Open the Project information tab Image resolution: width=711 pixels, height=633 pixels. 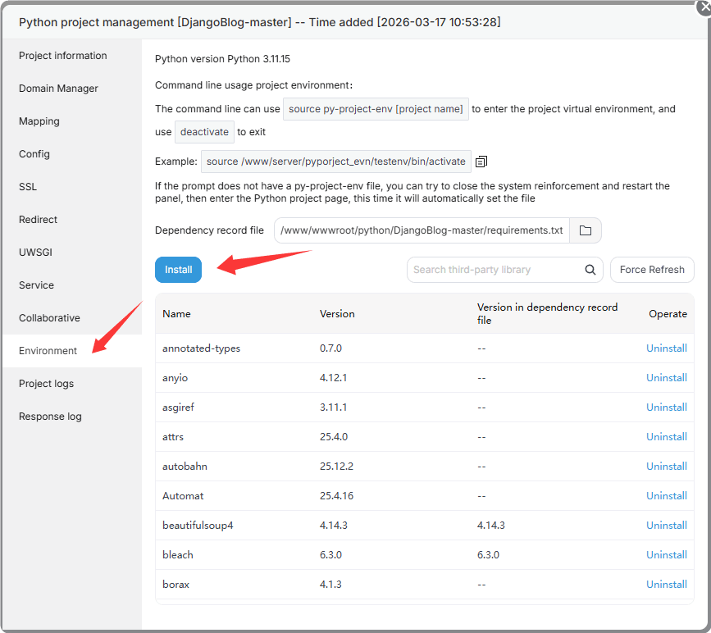pyautogui.click(x=63, y=56)
